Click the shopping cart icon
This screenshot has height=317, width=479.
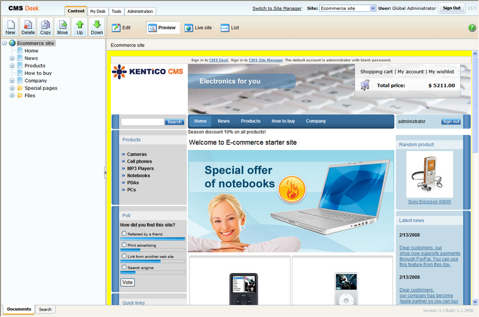365,85
